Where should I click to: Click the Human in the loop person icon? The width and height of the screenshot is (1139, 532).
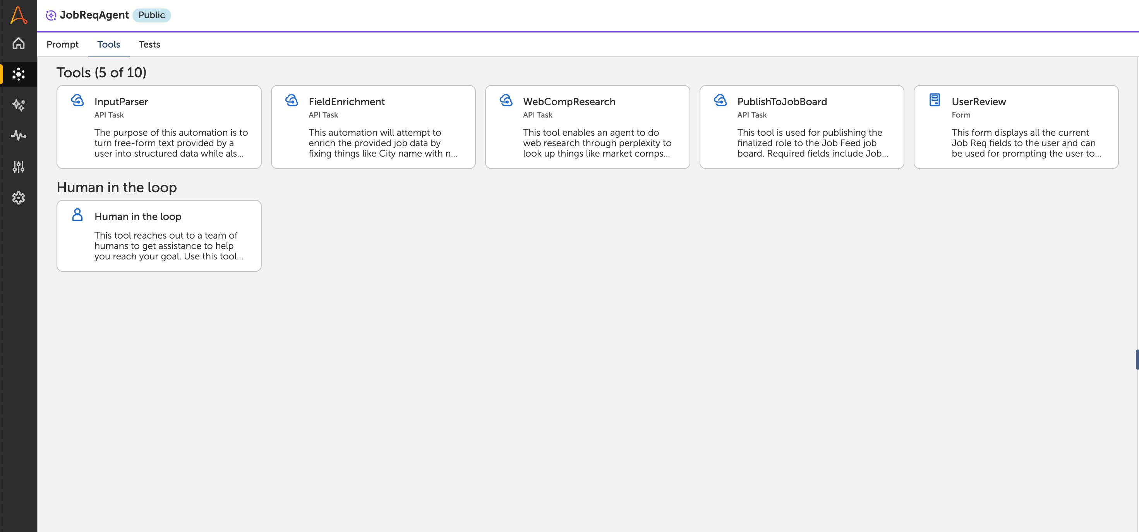tap(77, 215)
